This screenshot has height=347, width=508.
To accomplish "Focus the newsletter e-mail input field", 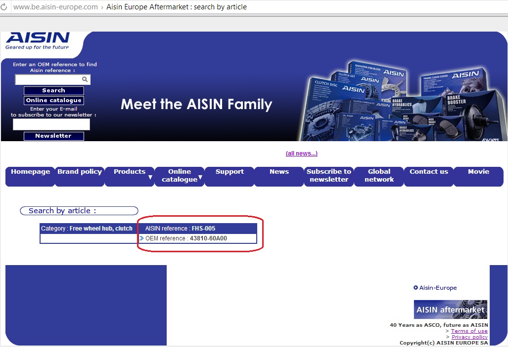I will pos(51,124).
